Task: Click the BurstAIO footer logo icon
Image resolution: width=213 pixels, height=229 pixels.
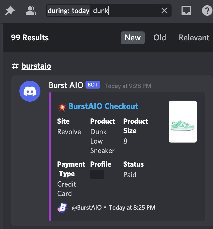Action: (62, 208)
